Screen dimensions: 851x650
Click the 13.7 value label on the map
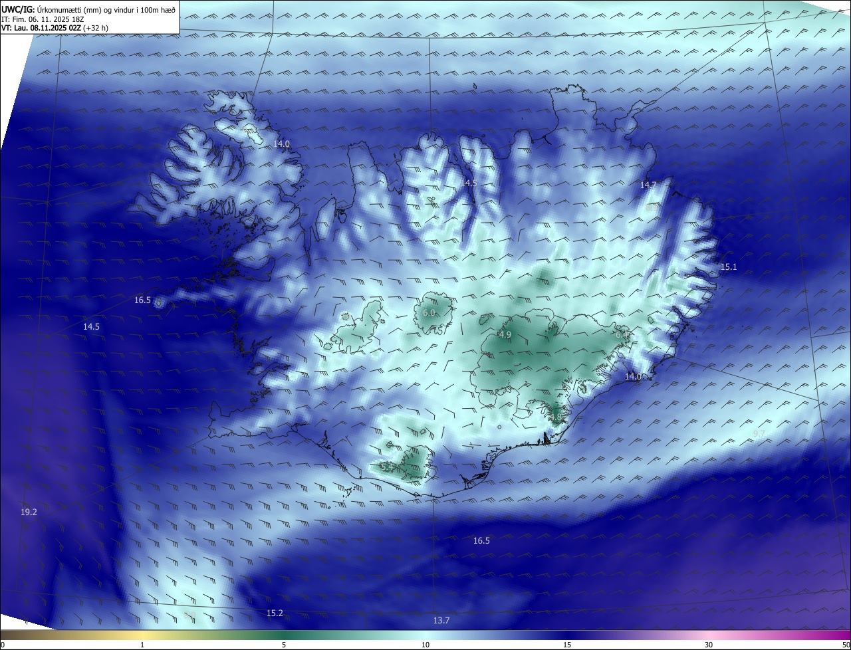pyautogui.click(x=441, y=620)
